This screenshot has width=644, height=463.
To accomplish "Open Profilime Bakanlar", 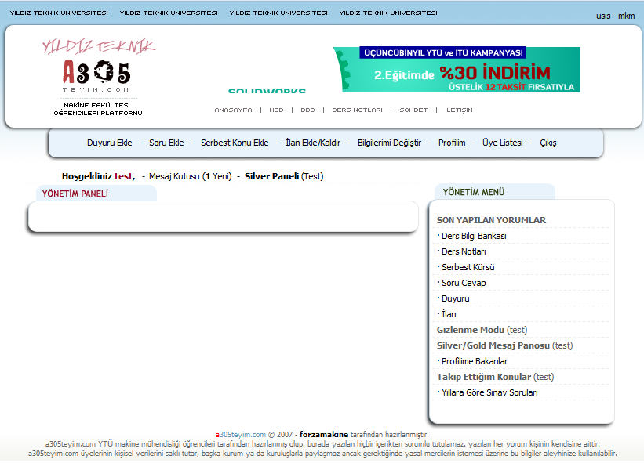I will [x=475, y=361].
